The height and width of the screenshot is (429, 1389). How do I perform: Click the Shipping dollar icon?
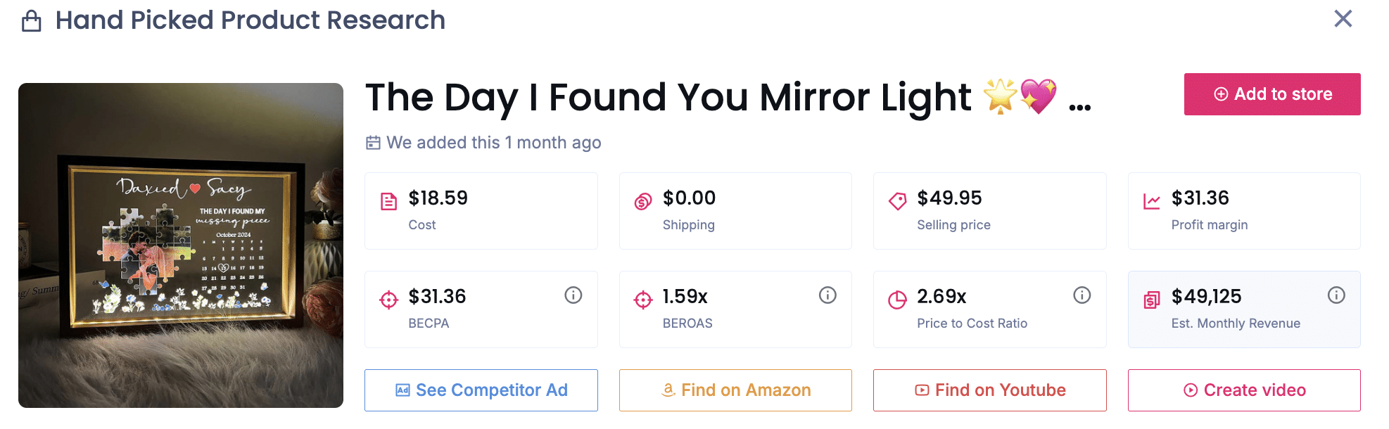(x=643, y=200)
